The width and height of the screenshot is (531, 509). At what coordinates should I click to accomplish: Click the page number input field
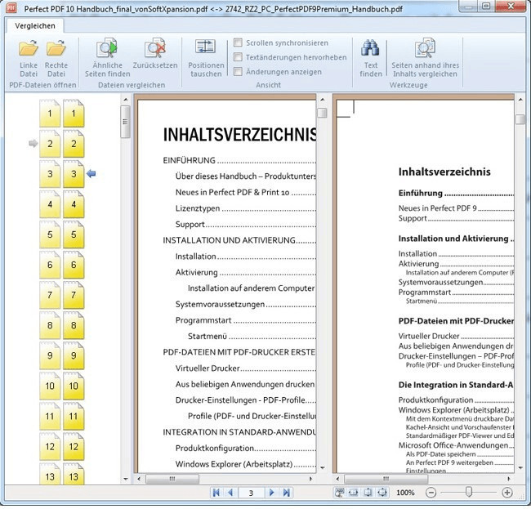pyautogui.click(x=252, y=493)
